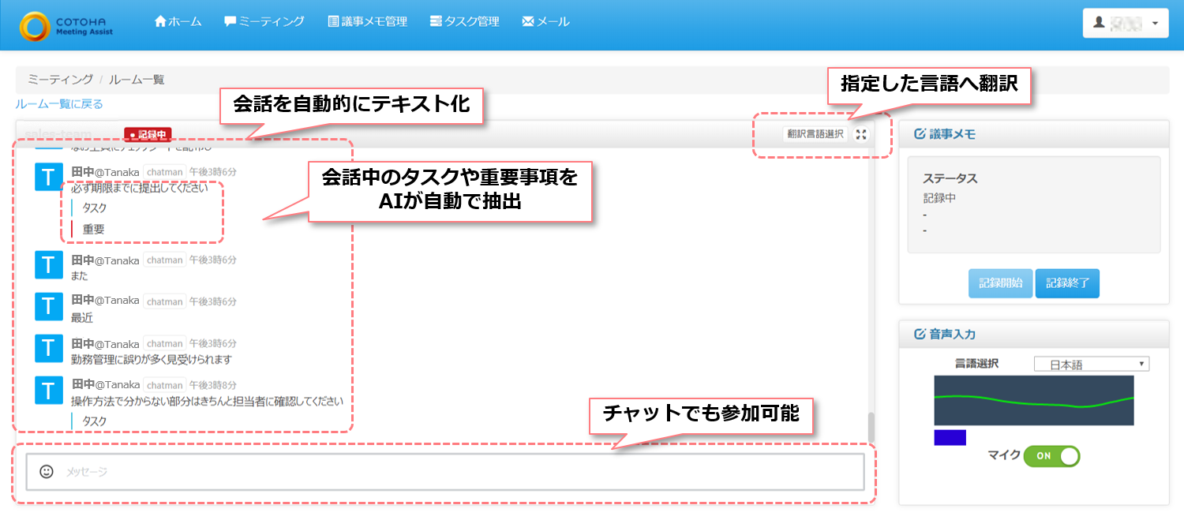The width and height of the screenshot is (1184, 520).
Task: Click the emoji smiley icon
Action: click(47, 471)
